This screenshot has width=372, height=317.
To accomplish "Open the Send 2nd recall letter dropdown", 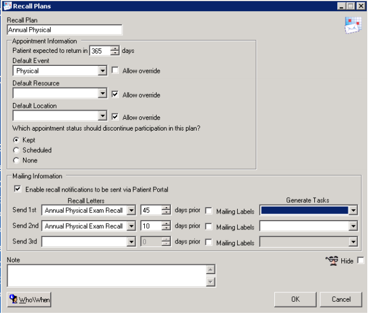I will tap(131, 226).
